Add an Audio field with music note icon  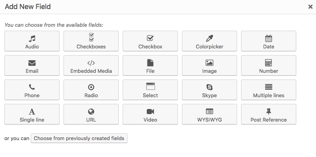(x=32, y=41)
